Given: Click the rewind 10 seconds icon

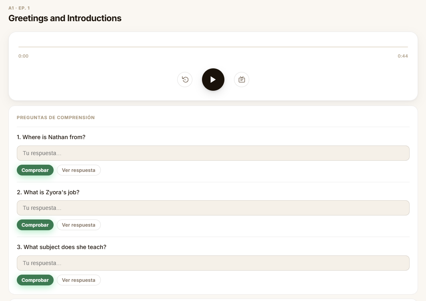Looking at the screenshot, I should pos(185,80).
